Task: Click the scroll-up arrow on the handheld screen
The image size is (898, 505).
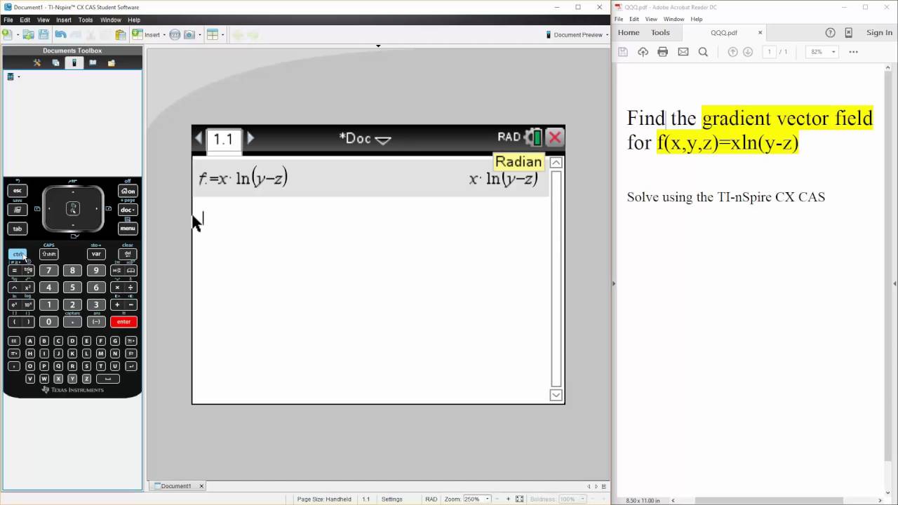Action: coord(556,163)
